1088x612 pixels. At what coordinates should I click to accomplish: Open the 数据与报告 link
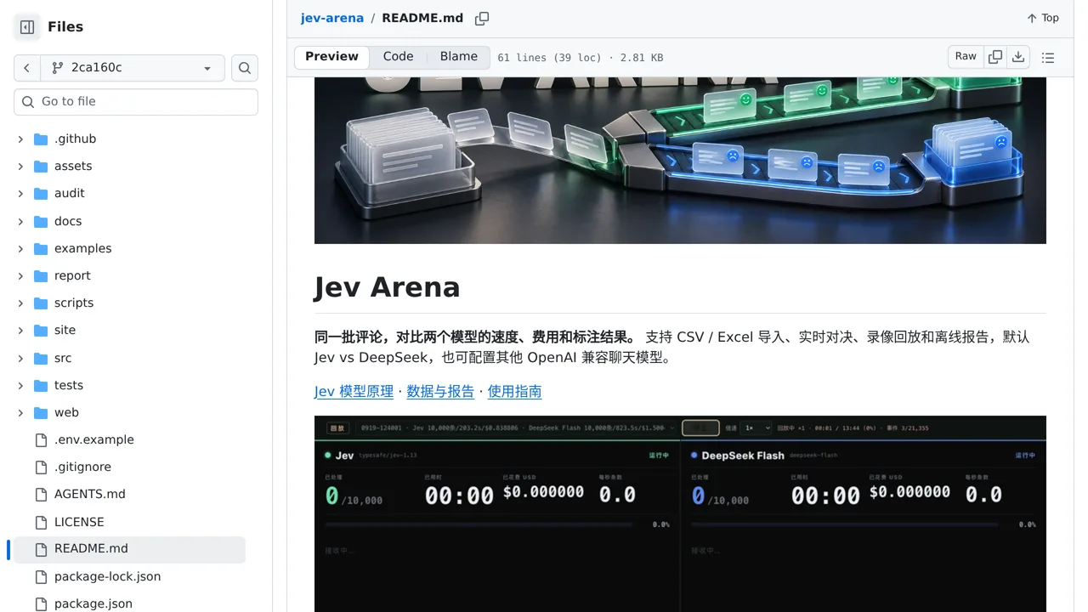point(440,392)
